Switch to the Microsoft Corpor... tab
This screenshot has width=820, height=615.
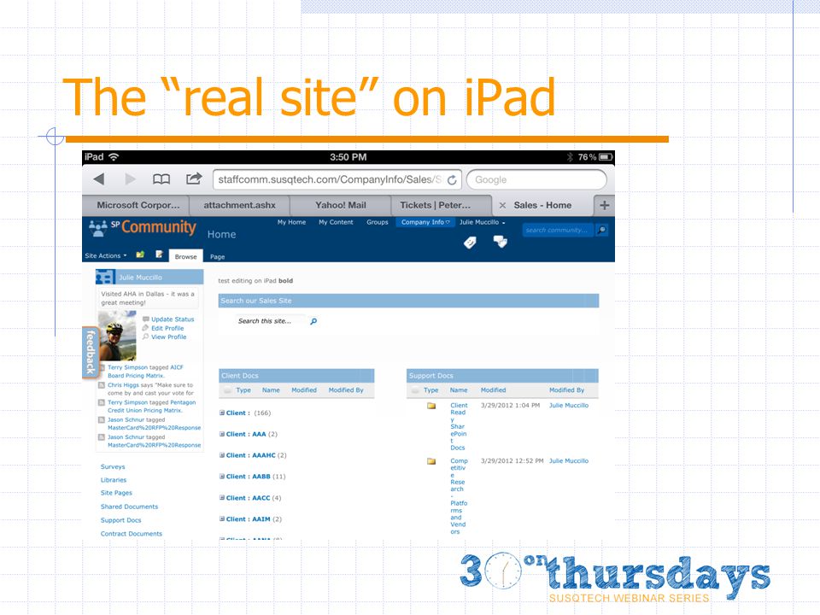[138, 206]
